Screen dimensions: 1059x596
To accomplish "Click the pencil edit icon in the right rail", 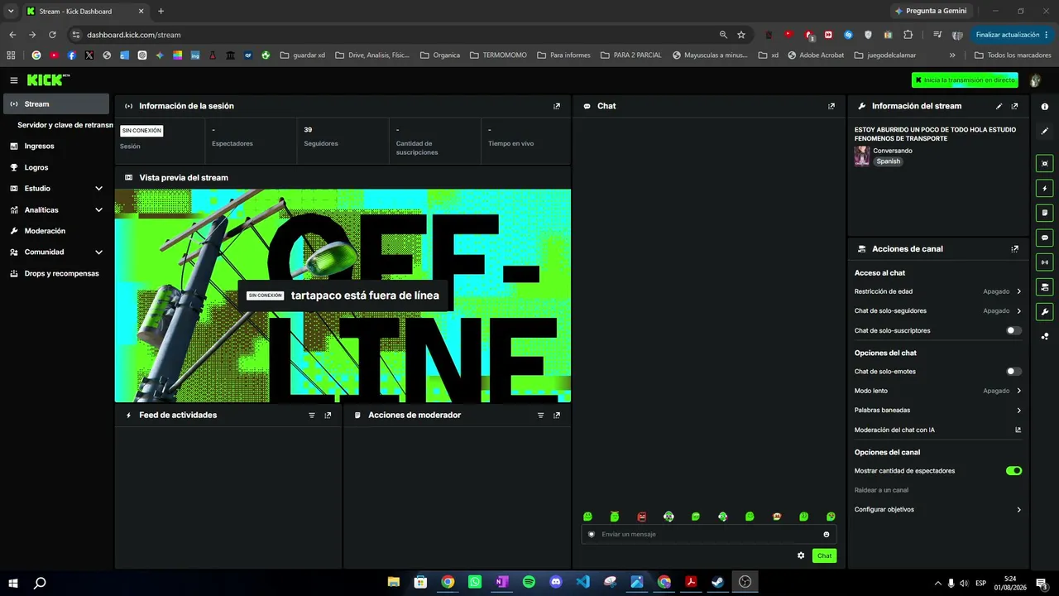I will (1045, 131).
